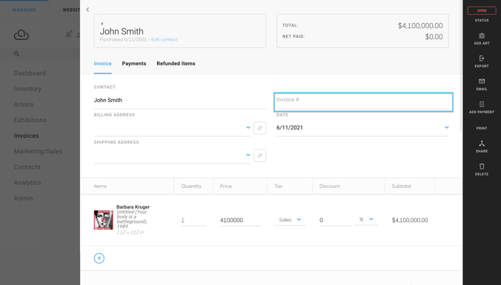Image resolution: width=501 pixels, height=285 pixels.
Task: Expand the Billing Address dropdown
Action: coord(248,127)
